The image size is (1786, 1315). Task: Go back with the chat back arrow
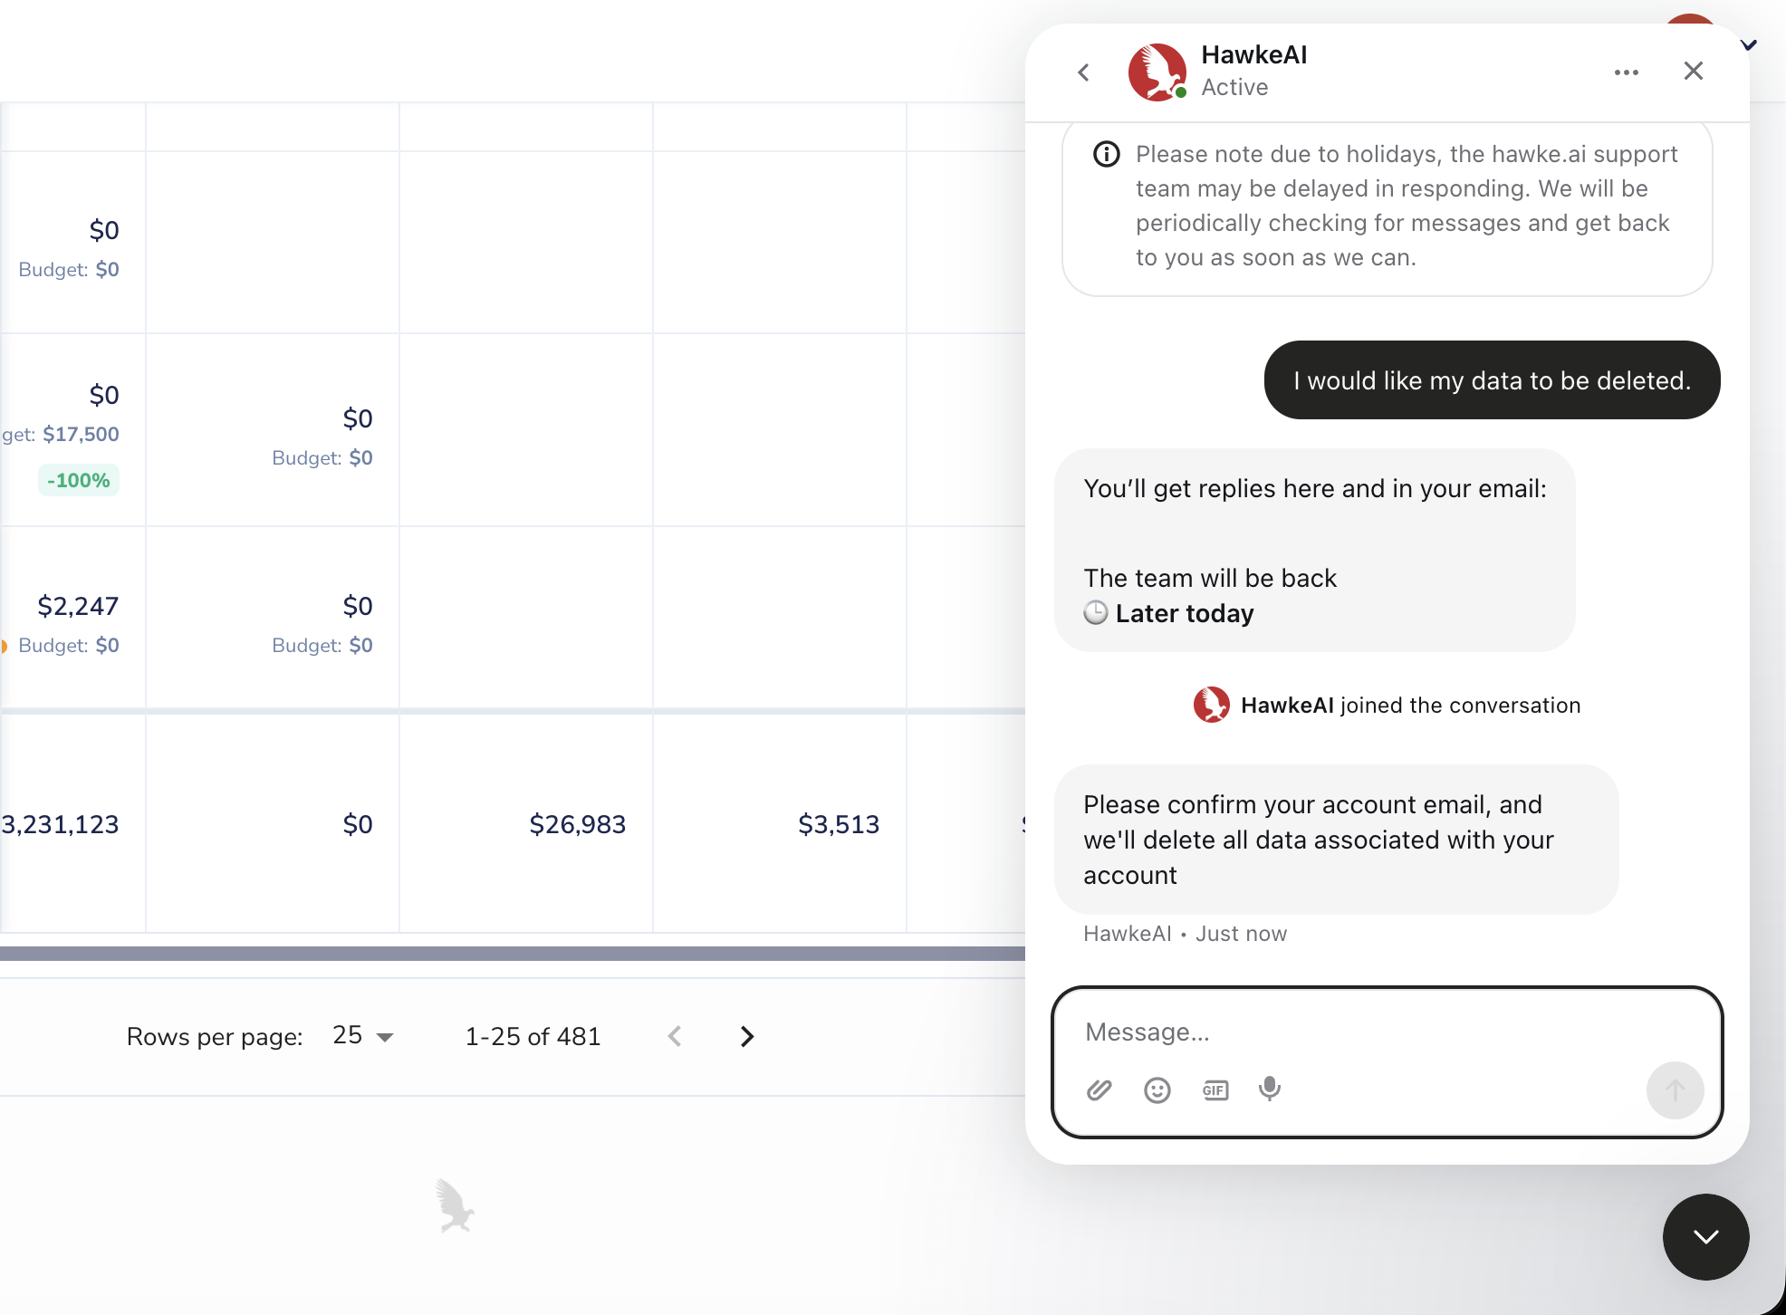[1084, 72]
